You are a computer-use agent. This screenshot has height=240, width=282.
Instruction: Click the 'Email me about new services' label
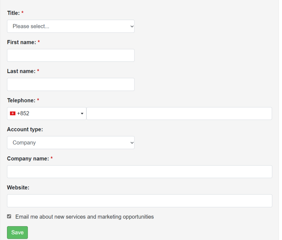click(x=85, y=217)
